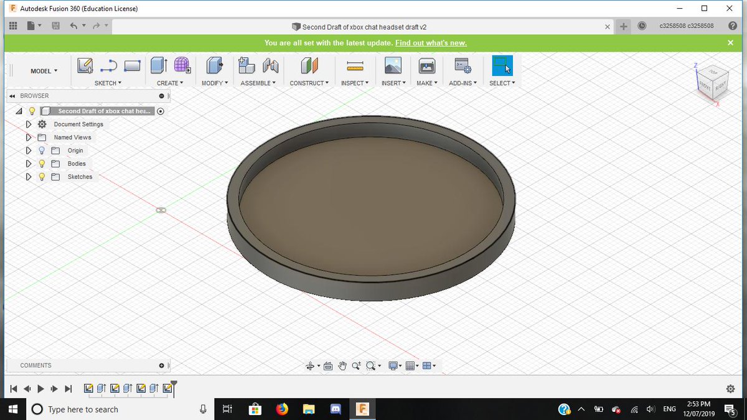Pick the Measure ruler tool
747x420 pixels.
(x=355, y=65)
